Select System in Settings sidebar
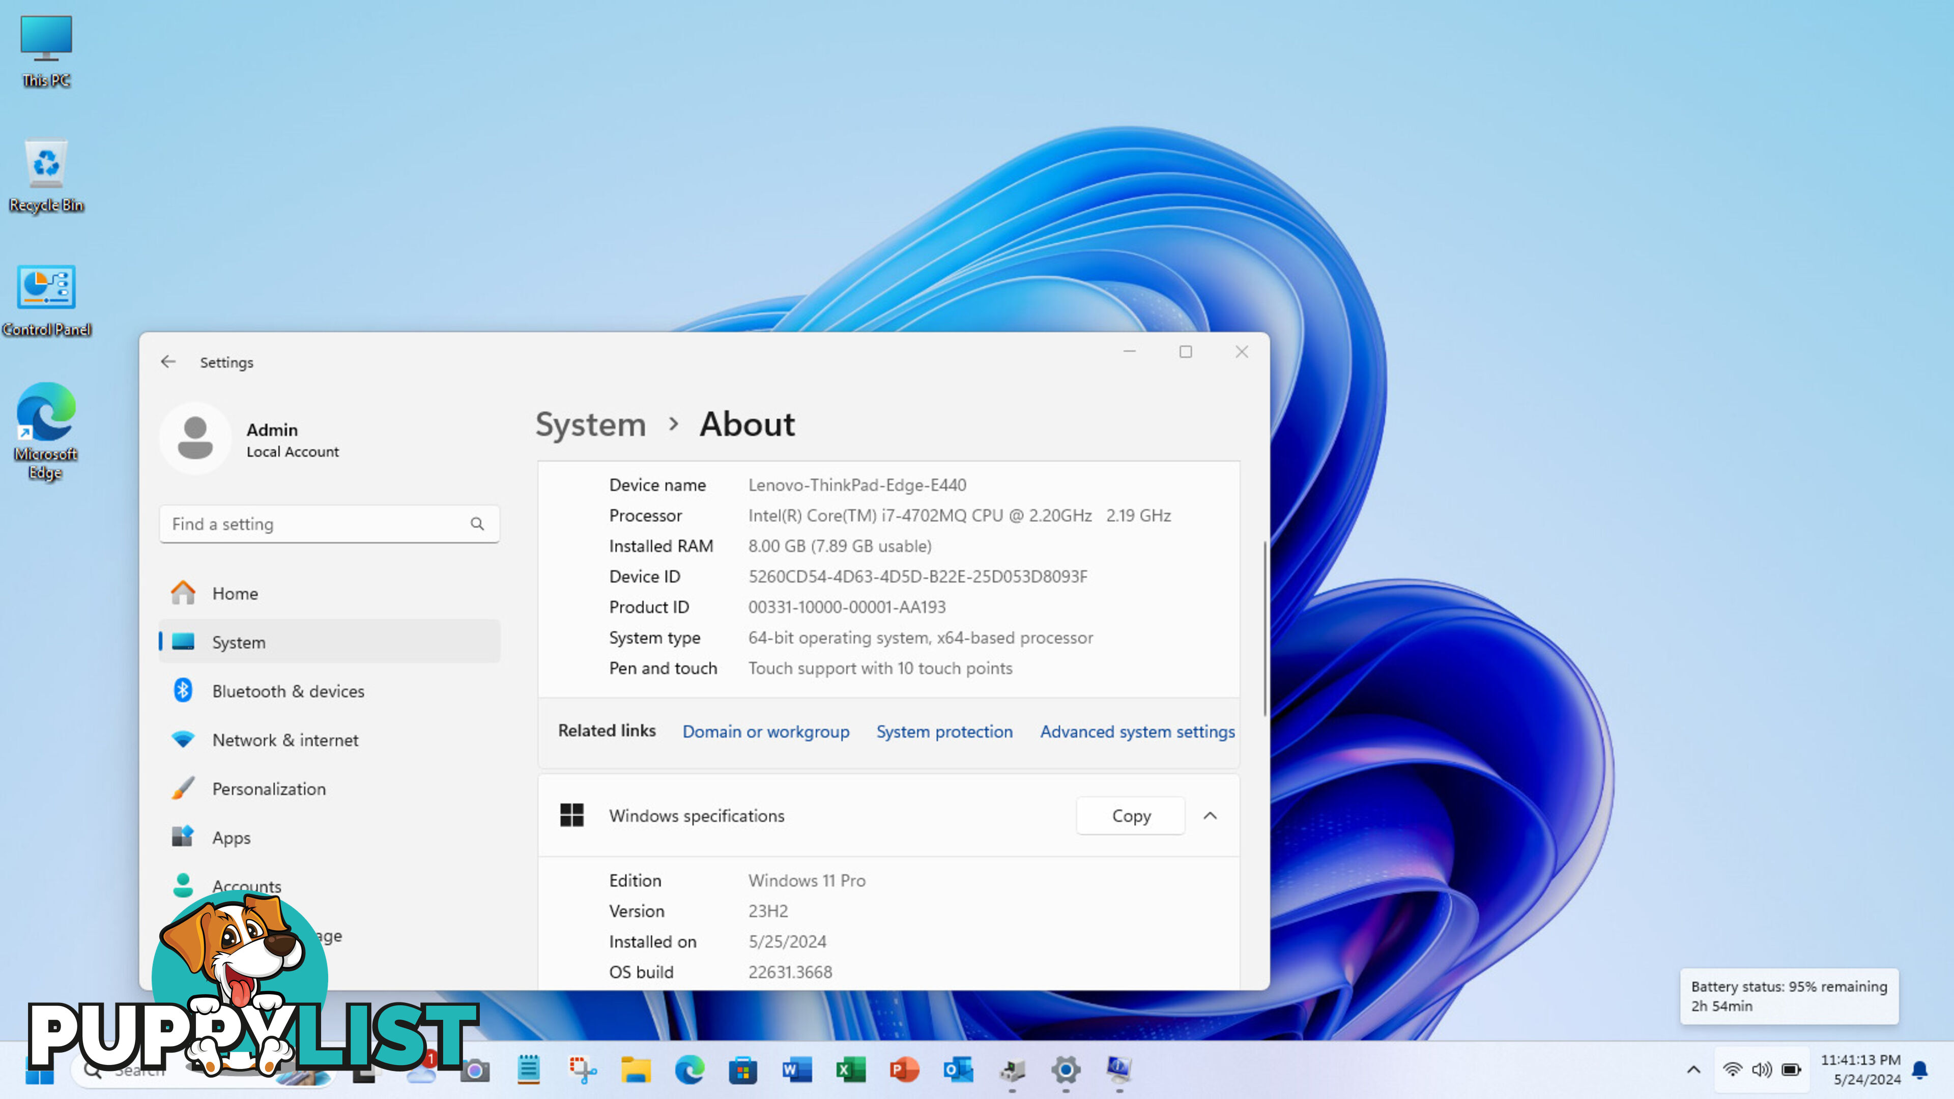1954x1099 pixels. (329, 642)
